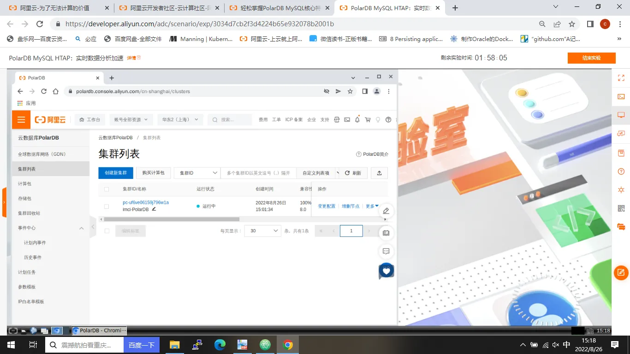Screen dimensions: 630x354
Task: Open the Cloud Shell icon in console header
Action: coord(347,120)
